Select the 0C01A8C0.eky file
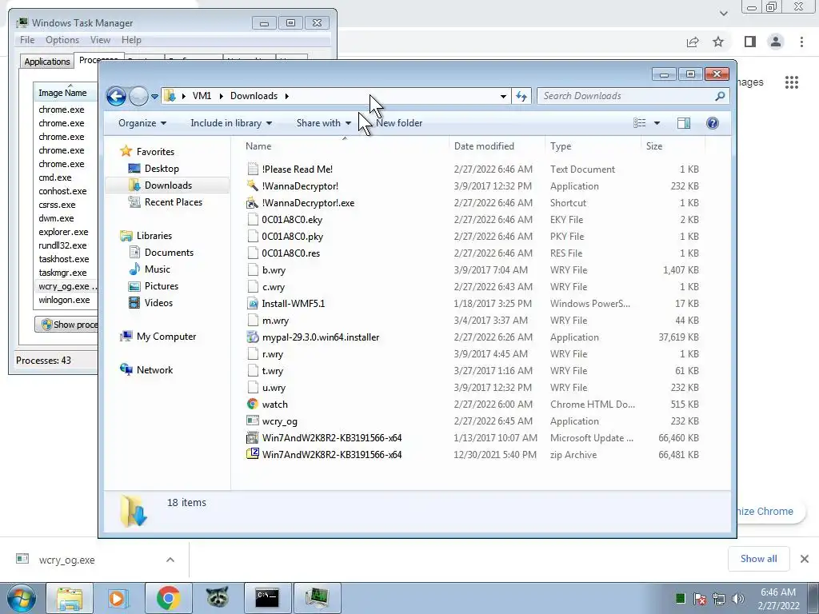 coord(292,220)
